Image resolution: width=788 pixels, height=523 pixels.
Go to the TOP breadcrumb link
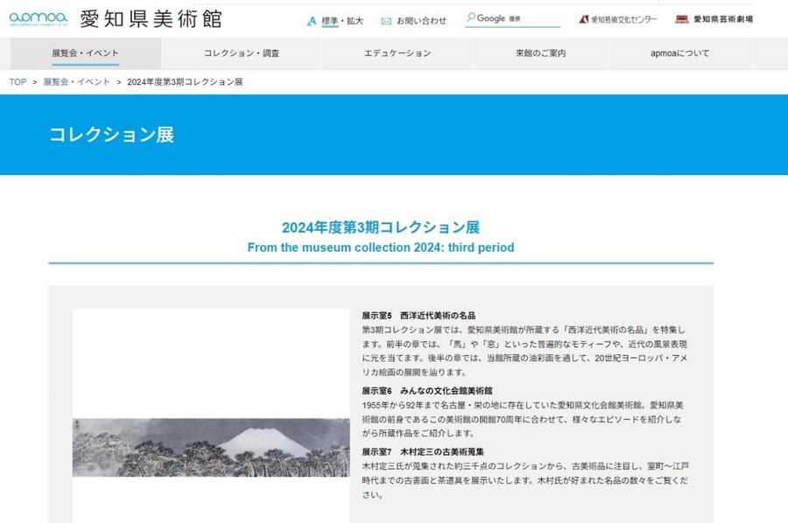[15, 82]
